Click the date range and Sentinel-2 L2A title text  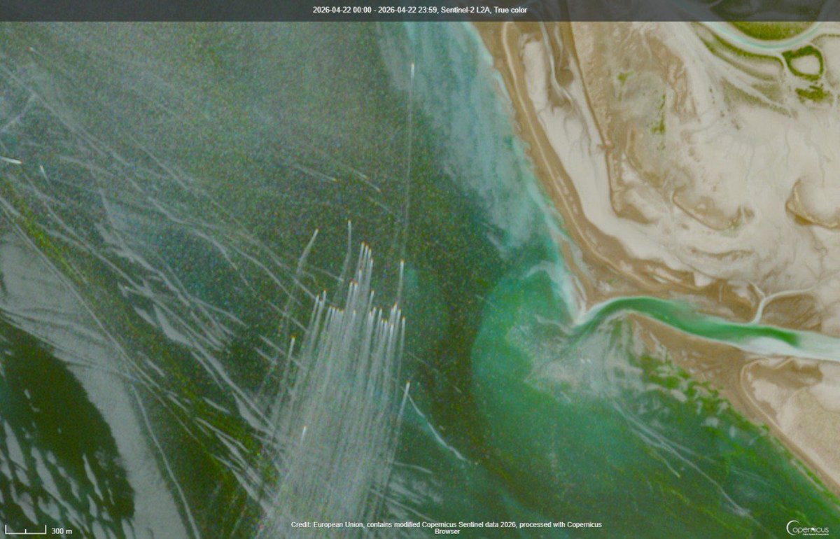pyautogui.click(x=419, y=10)
